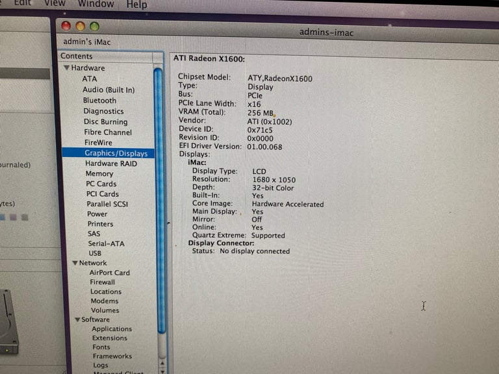Click the 01.00.068 EFI driver version
The image size is (499, 374).
coord(265,147)
